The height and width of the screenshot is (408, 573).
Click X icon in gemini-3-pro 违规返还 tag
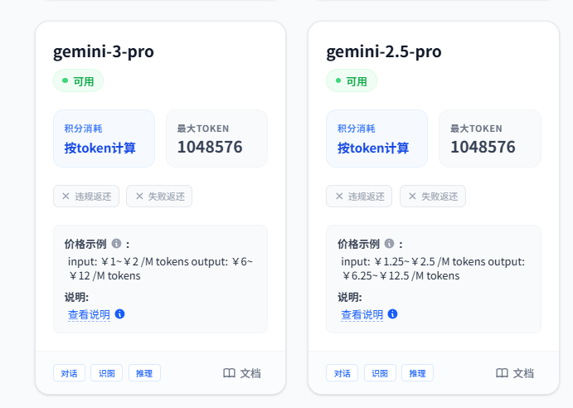coord(66,197)
